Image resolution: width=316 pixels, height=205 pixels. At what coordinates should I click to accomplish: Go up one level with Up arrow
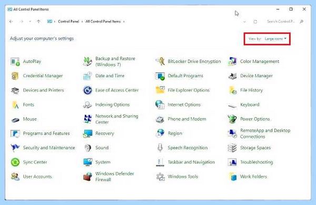(x=38, y=21)
